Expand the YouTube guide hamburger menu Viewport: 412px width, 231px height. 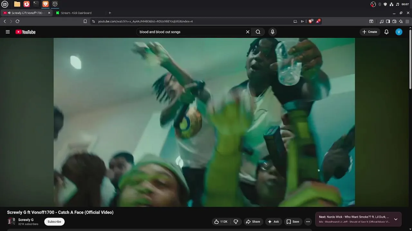tap(8, 32)
